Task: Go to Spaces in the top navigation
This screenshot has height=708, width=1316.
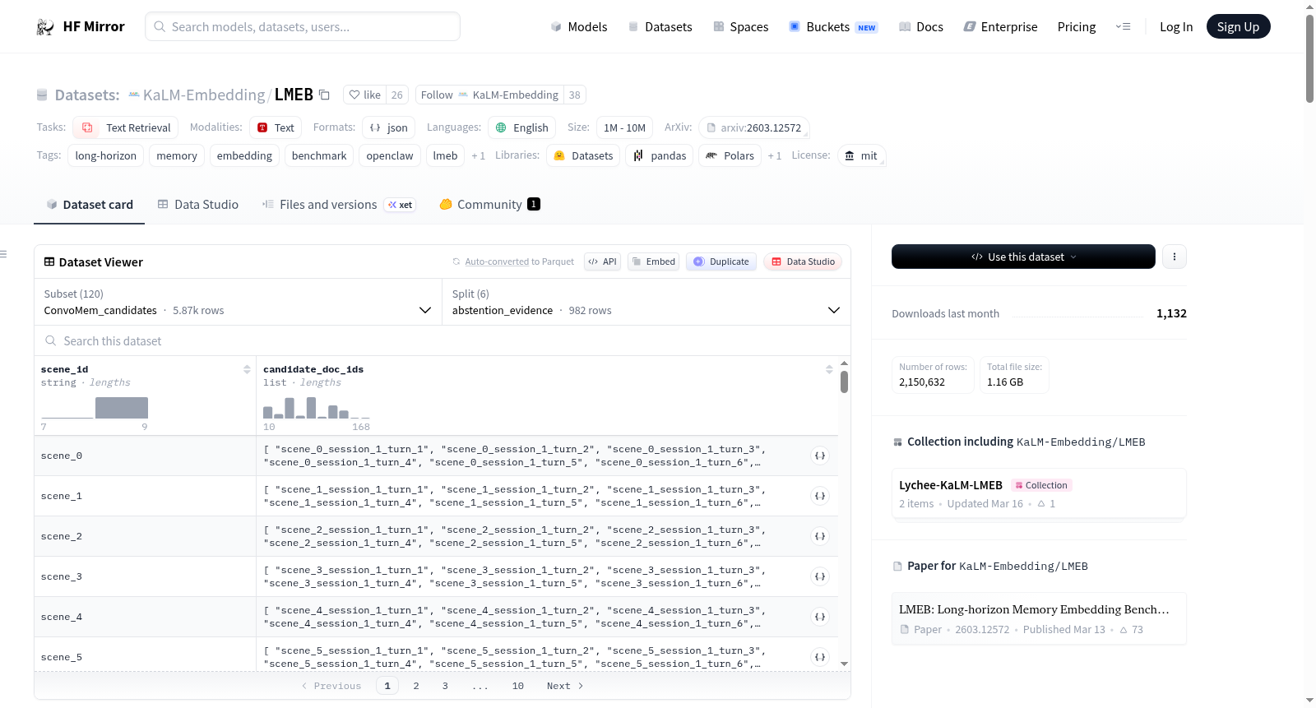Action: pyautogui.click(x=741, y=27)
